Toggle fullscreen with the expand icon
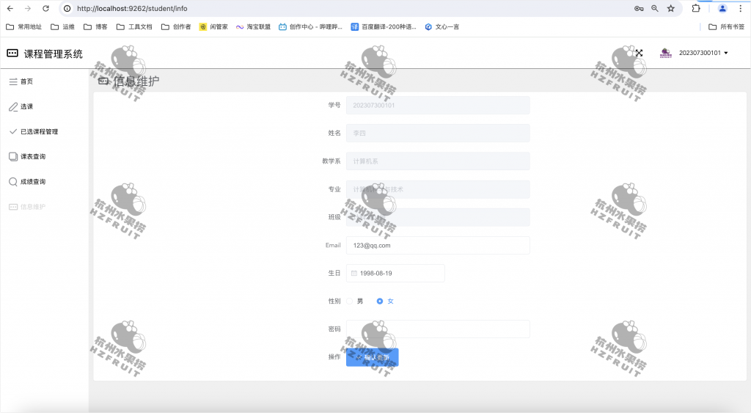 click(639, 53)
